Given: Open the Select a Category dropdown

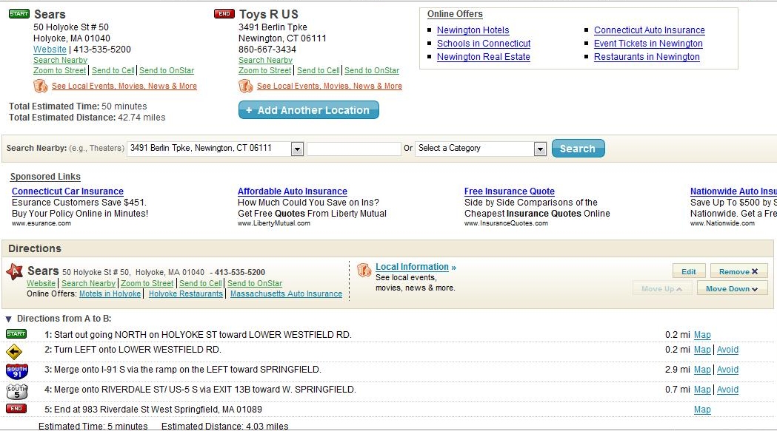Looking at the screenshot, I should pos(540,149).
